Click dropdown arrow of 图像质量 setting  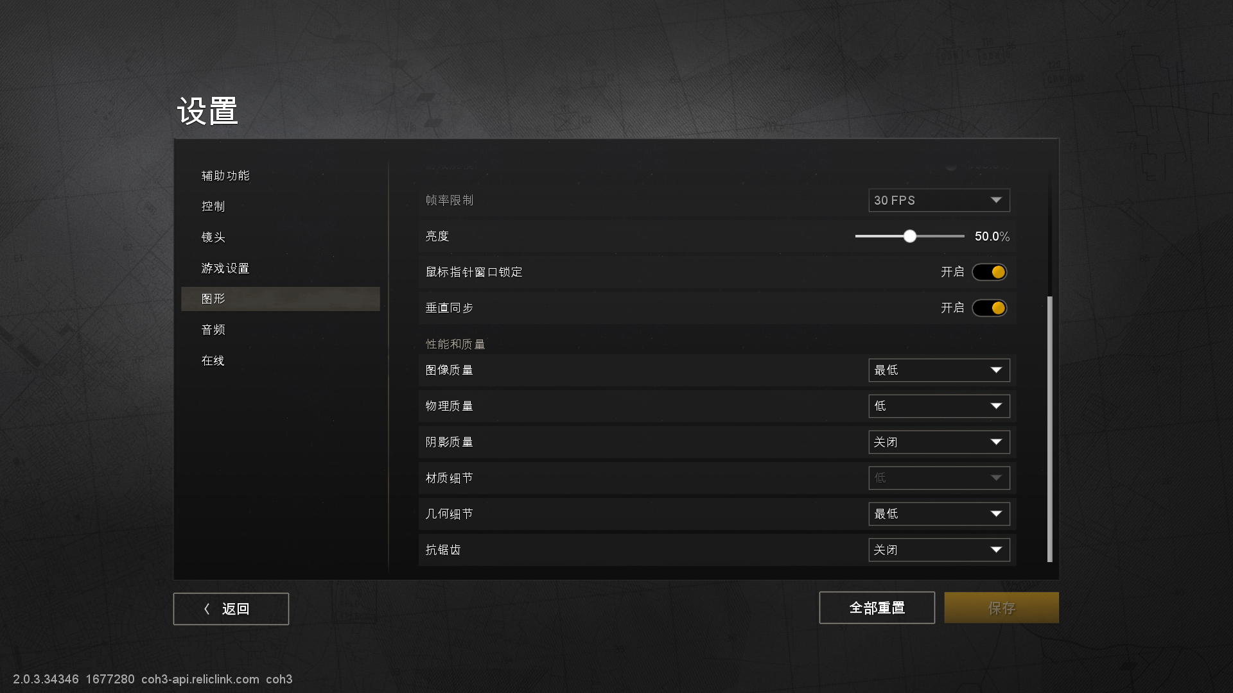(996, 370)
